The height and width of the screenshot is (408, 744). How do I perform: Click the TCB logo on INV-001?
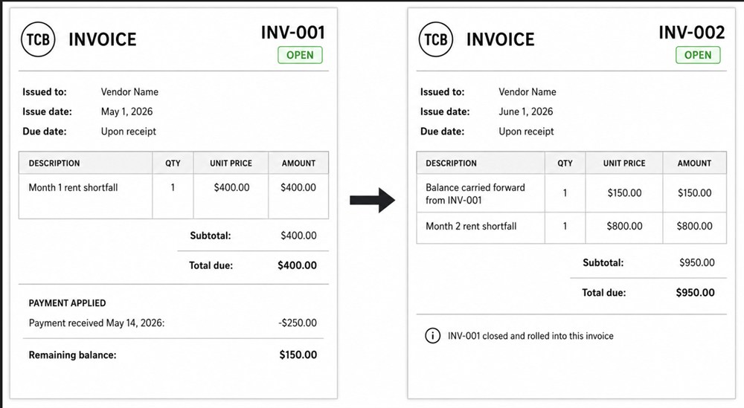(x=38, y=39)
